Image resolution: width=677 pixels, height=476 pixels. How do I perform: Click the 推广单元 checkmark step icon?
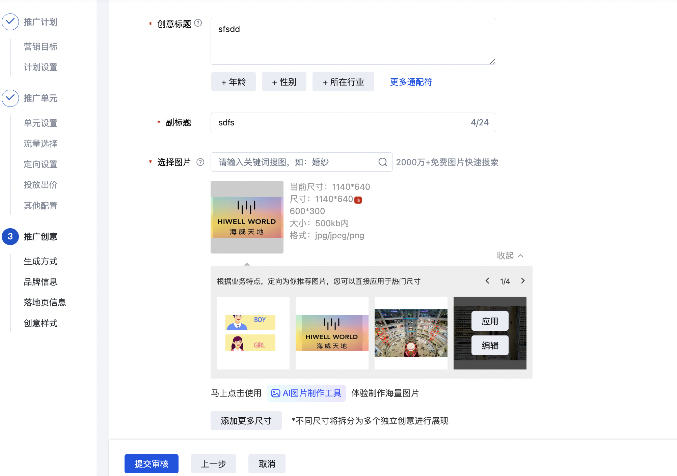10,98
